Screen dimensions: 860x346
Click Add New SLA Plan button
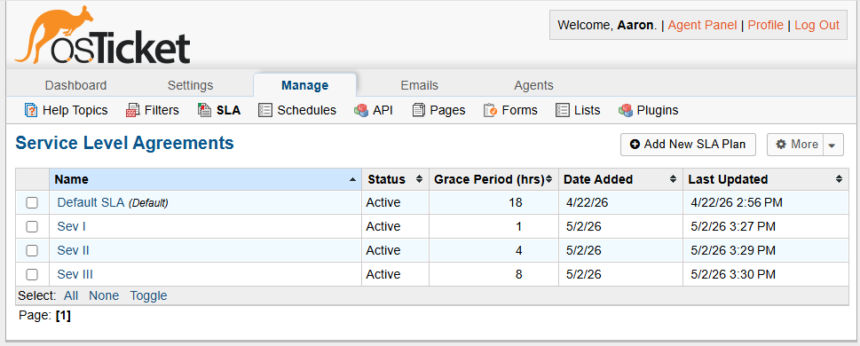(688, 145)
